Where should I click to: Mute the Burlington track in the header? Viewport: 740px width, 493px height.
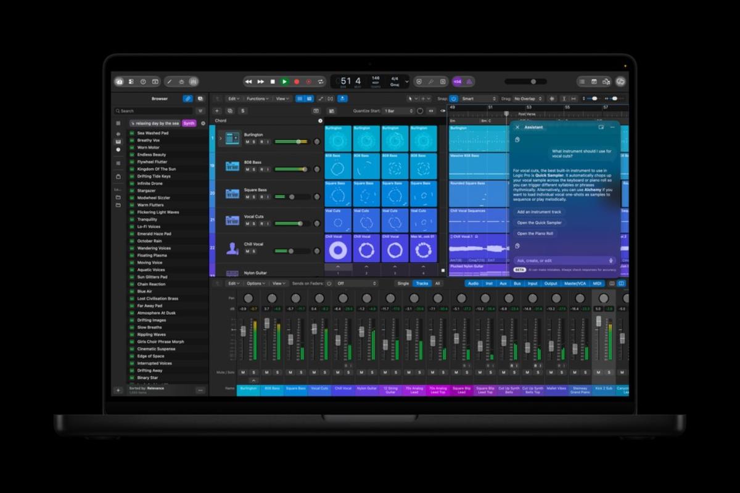tap(247, 142)
